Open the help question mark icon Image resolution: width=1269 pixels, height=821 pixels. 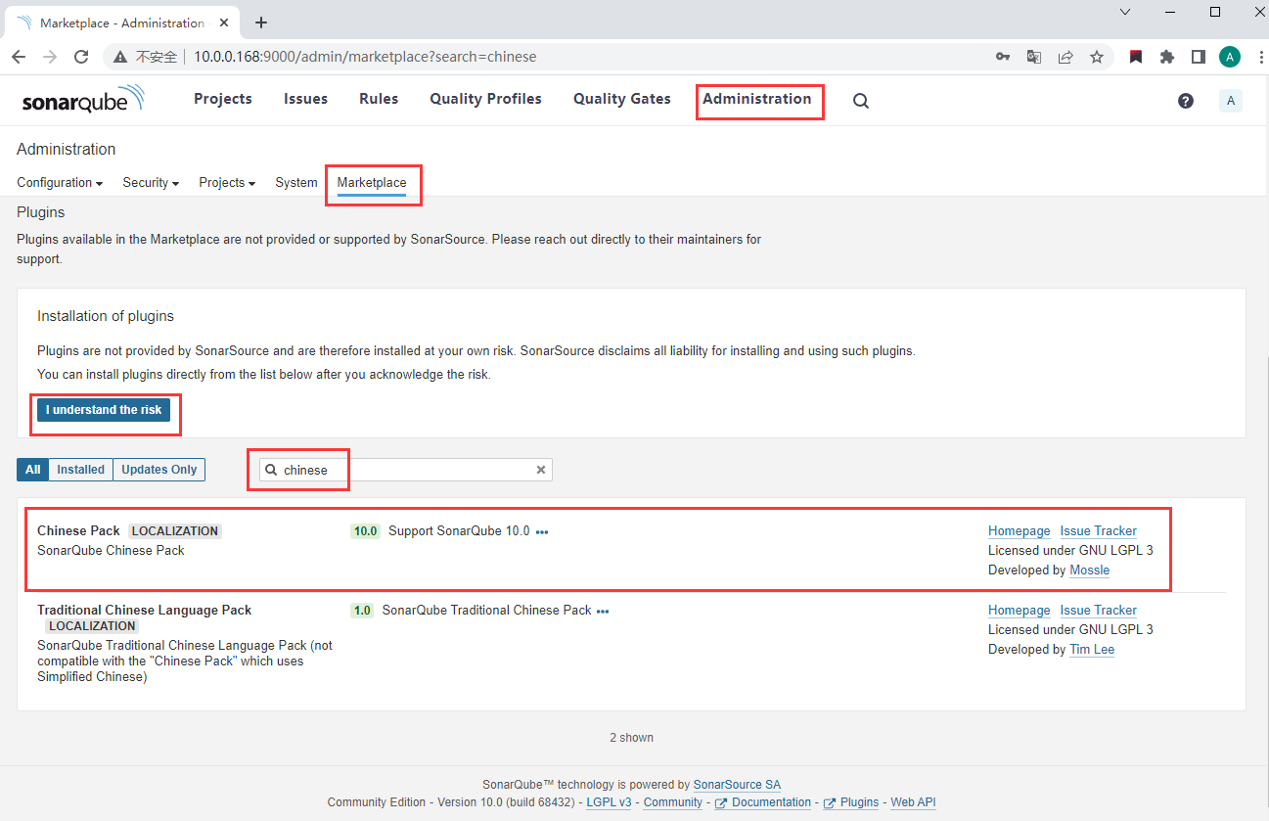point(1186,101)
